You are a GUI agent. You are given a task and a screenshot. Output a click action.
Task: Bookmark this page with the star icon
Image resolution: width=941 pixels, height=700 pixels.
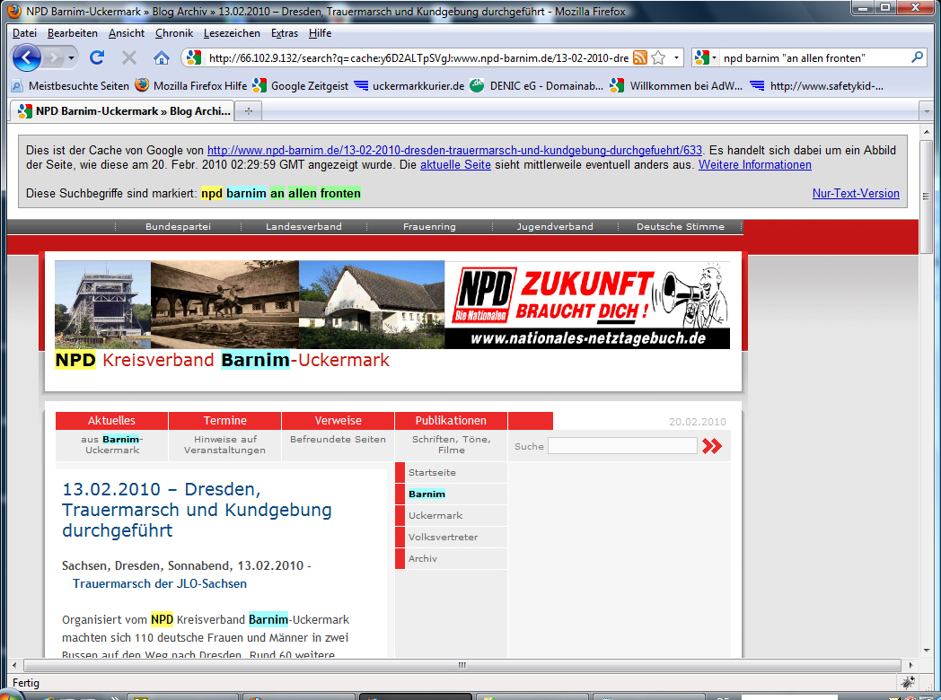click(x=658, y=57)
